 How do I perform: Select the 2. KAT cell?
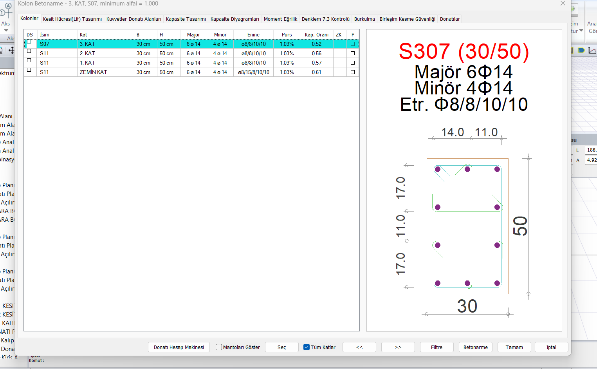pos(106,53)
